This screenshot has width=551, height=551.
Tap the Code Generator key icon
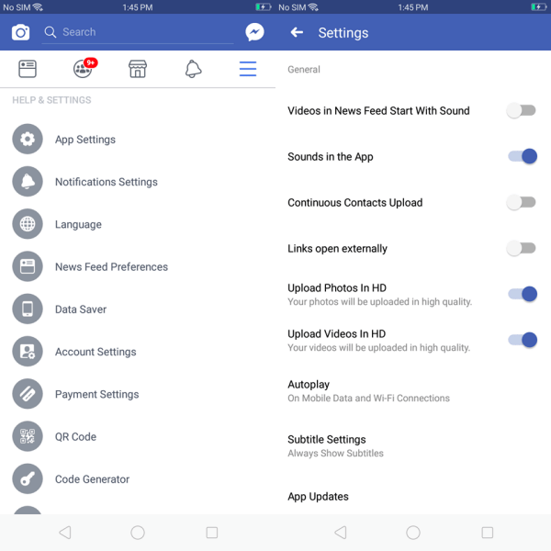28,478
